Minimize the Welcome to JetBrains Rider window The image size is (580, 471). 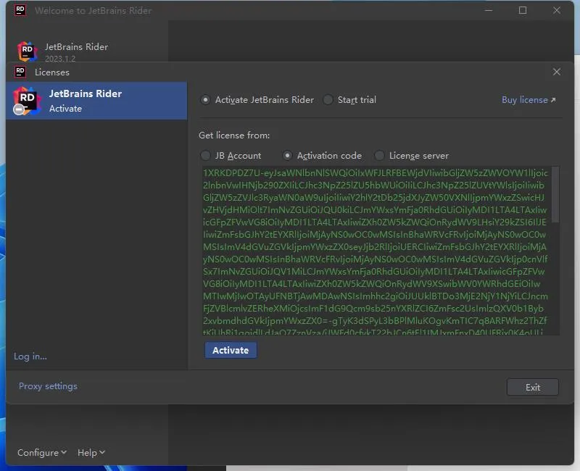click(x=488, y=10)
